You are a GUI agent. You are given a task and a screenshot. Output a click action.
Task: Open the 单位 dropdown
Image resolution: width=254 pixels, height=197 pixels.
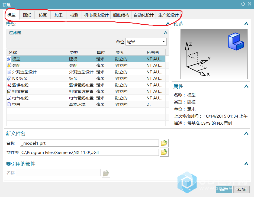pos(146,42)
